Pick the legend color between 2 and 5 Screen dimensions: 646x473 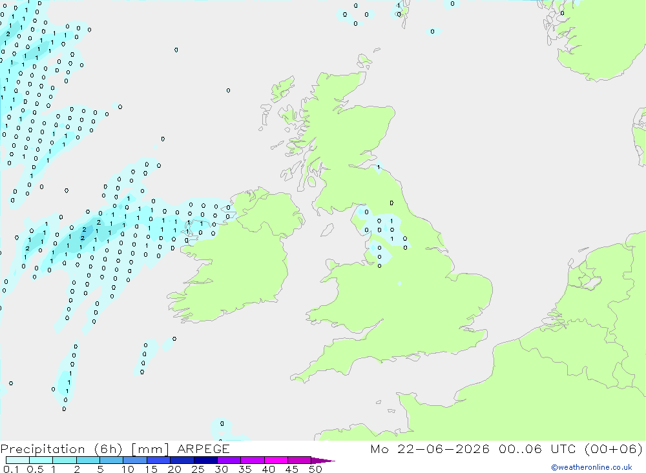88,460
